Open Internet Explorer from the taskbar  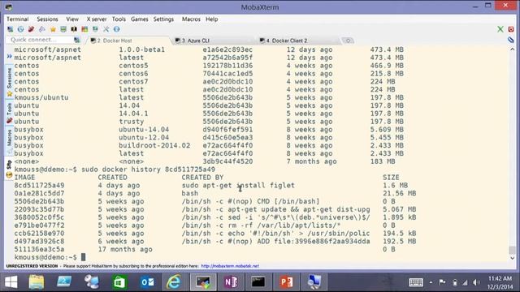[174, 282]
